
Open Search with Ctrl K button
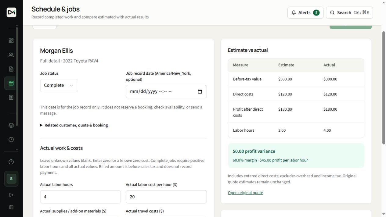point(349,12)
